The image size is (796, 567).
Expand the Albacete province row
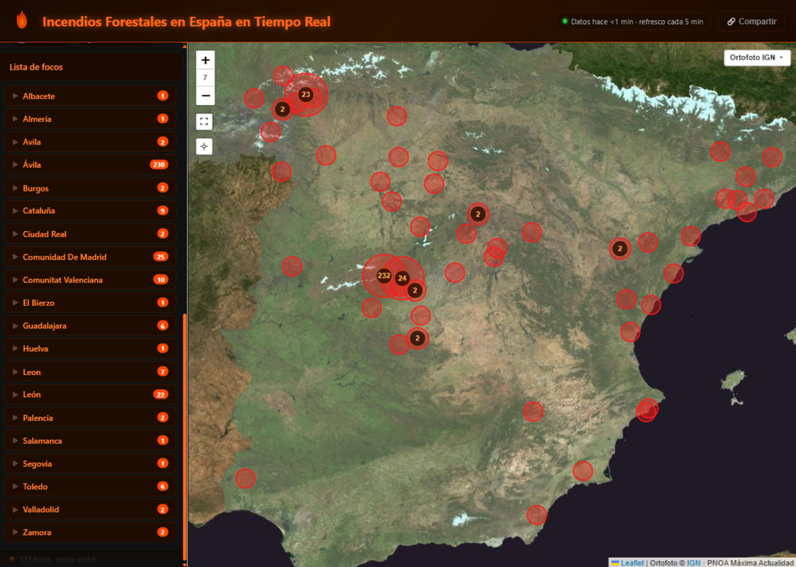pos(90,96)
